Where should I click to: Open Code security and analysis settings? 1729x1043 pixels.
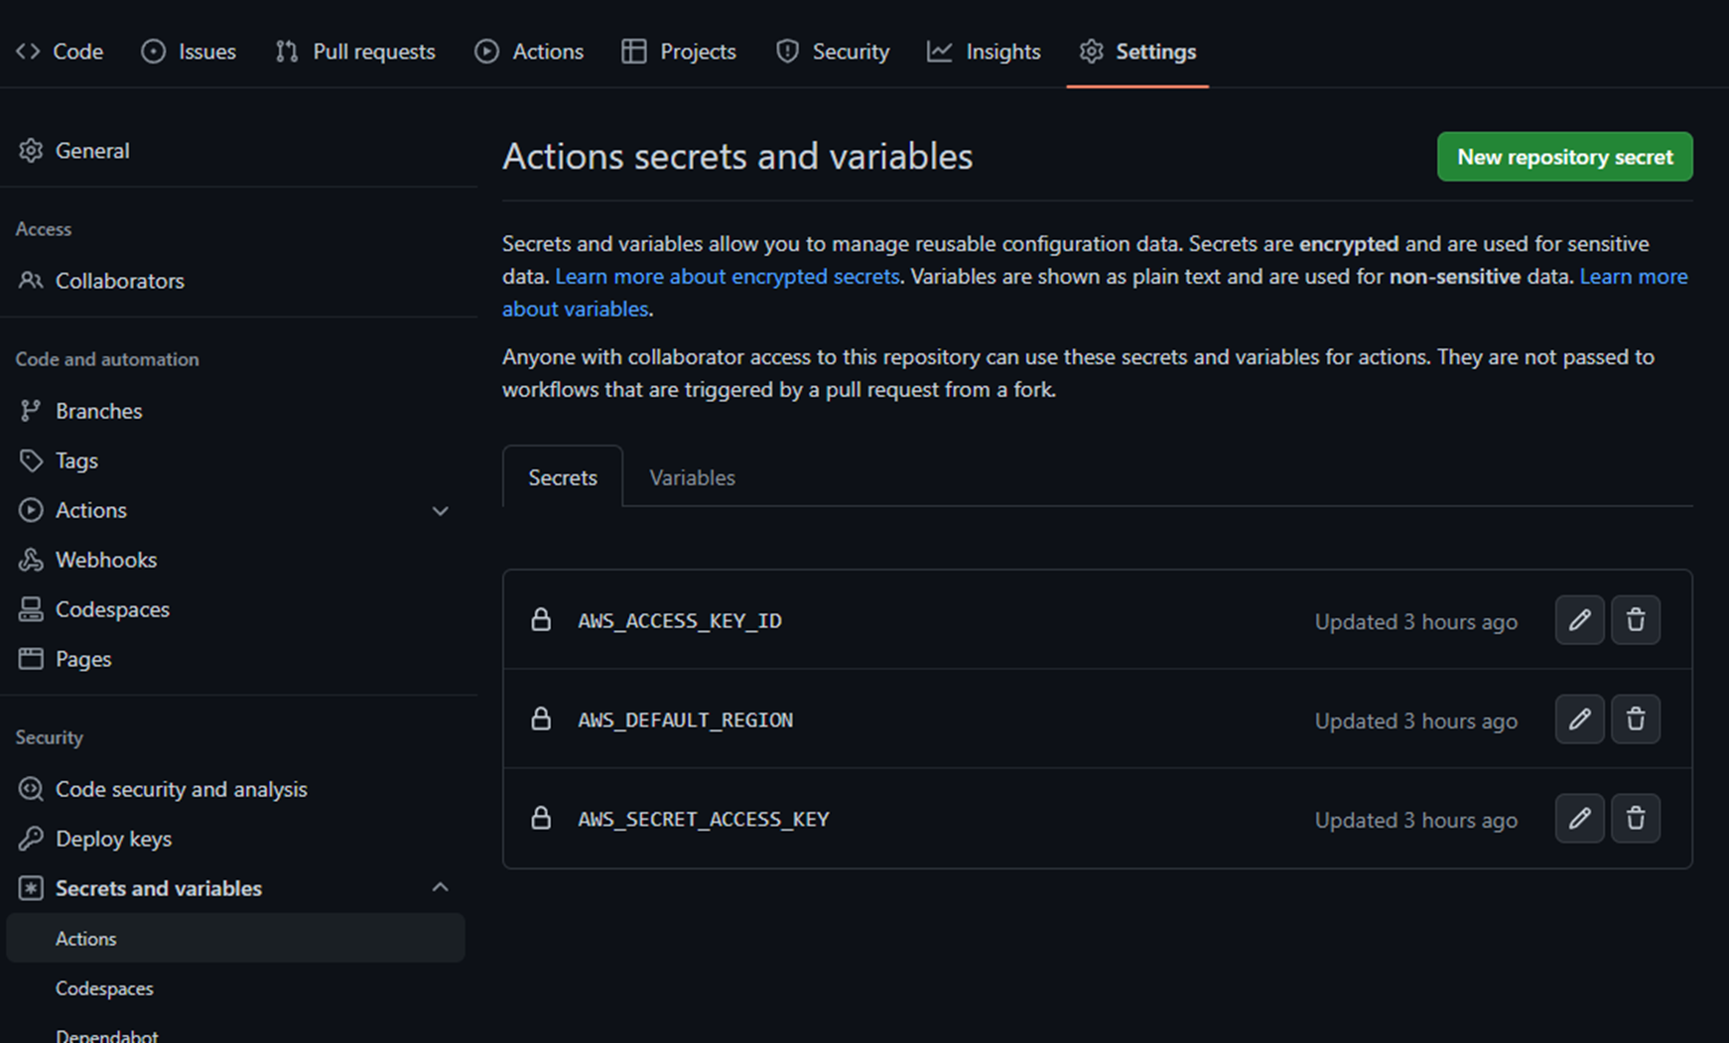pyautogui.click(x=181, y=789)
